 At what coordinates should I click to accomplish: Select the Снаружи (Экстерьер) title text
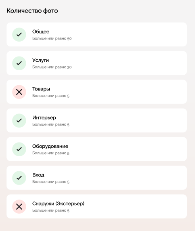(58, 204)
